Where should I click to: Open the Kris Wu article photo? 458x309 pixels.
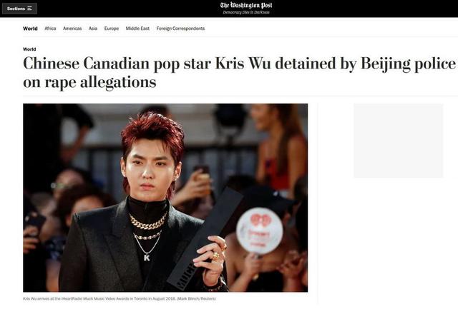point(165,198)
